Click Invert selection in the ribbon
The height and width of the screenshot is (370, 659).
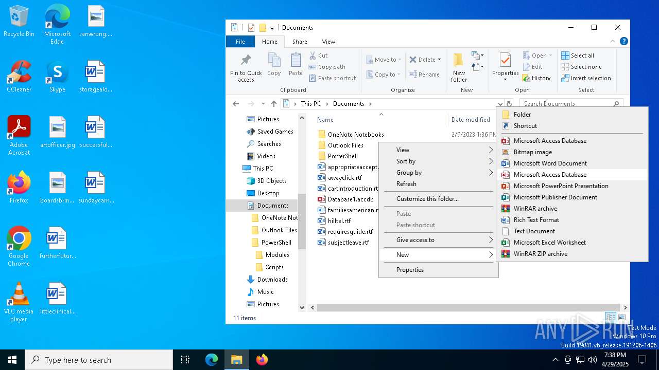[586, 78]
